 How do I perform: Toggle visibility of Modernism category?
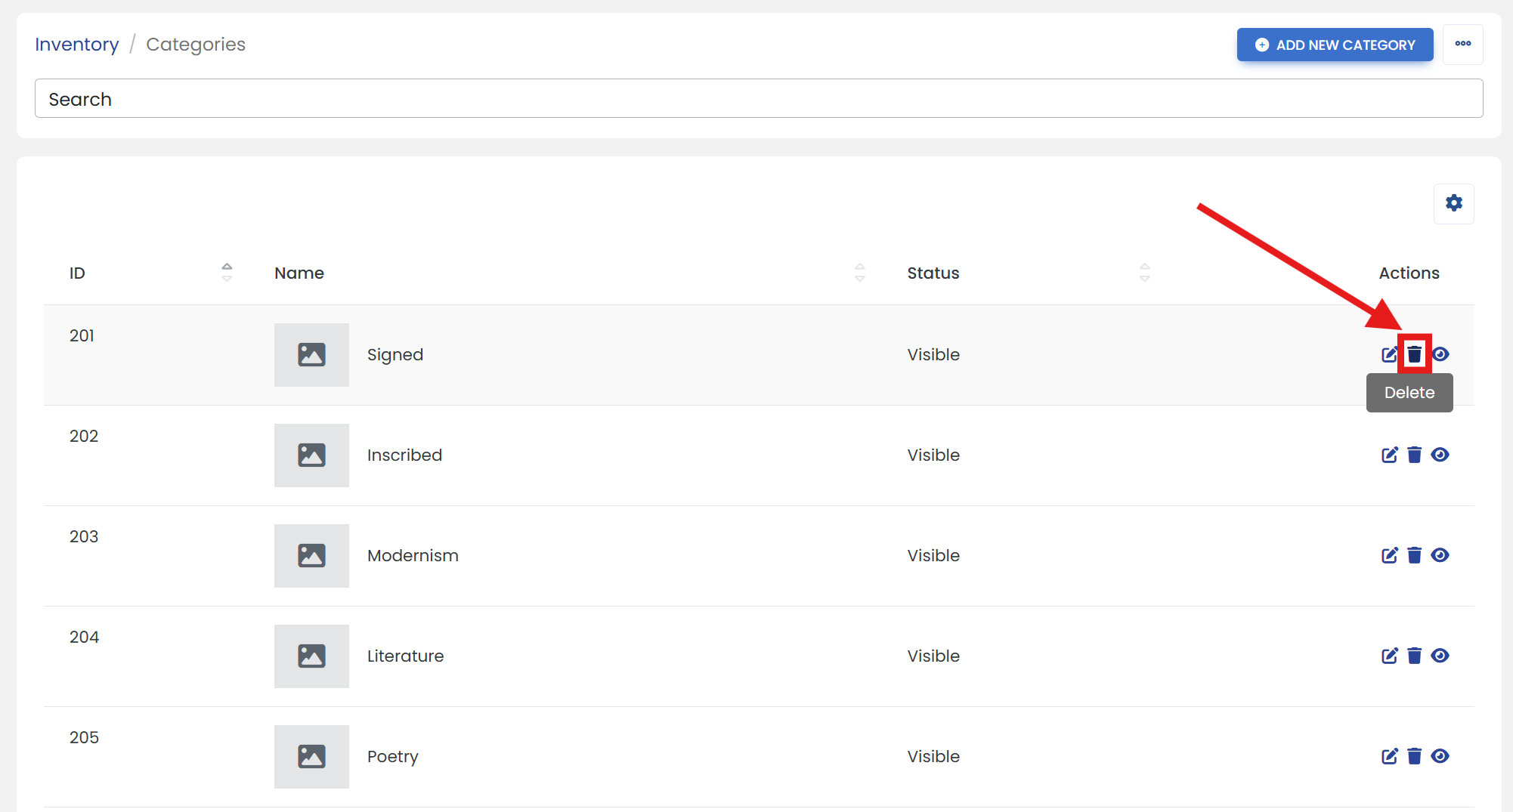tap(1440, 555)
